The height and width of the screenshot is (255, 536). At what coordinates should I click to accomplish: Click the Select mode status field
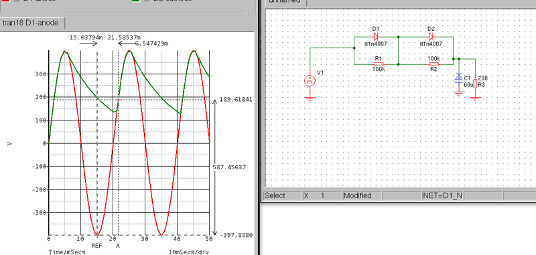[282, 195]
